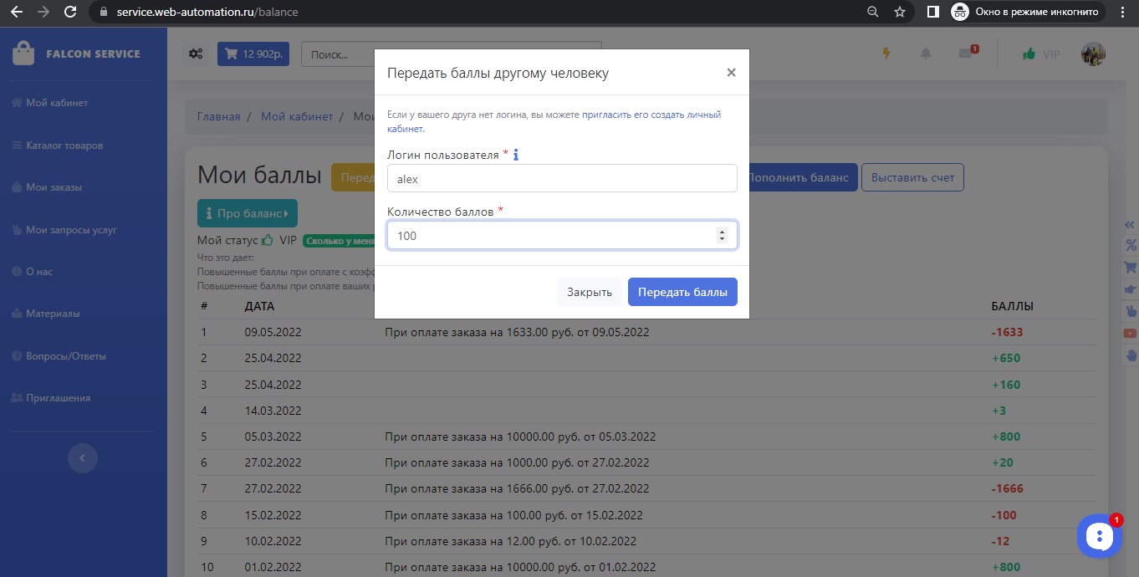Viewport: 1139px width, 577px height.
Task: Click the user avatar in top right
Action: point(1093,54)
